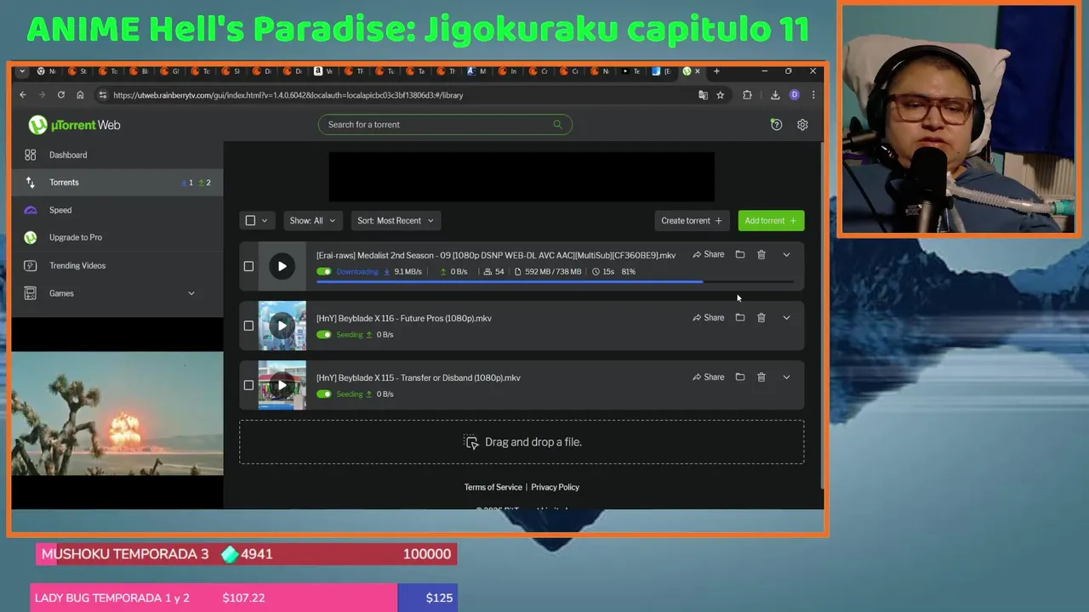The width and height of the screenshot is (1089, 612).
Task: Open folder for Beyblade X 115
Action: pos(740,377)
